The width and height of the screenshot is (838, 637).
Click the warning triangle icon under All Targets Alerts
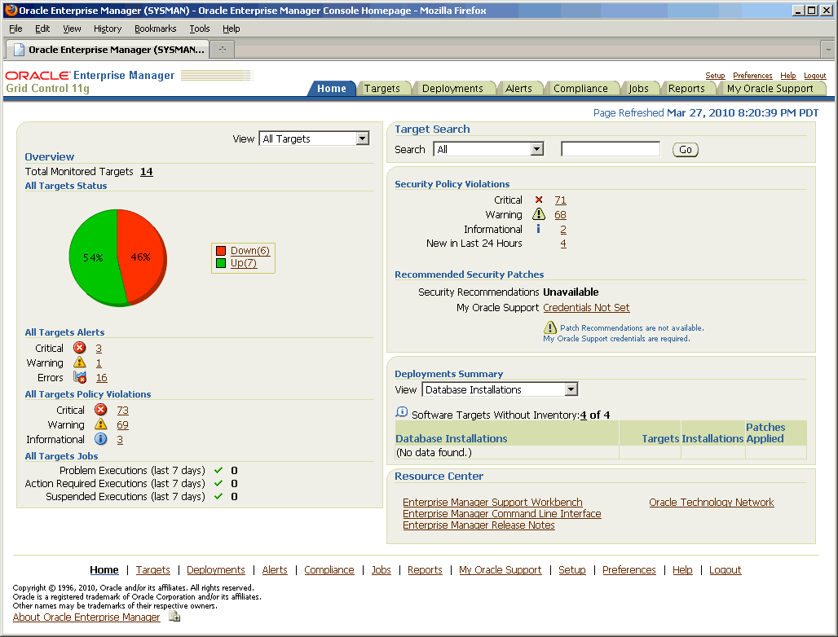(80, 362)
